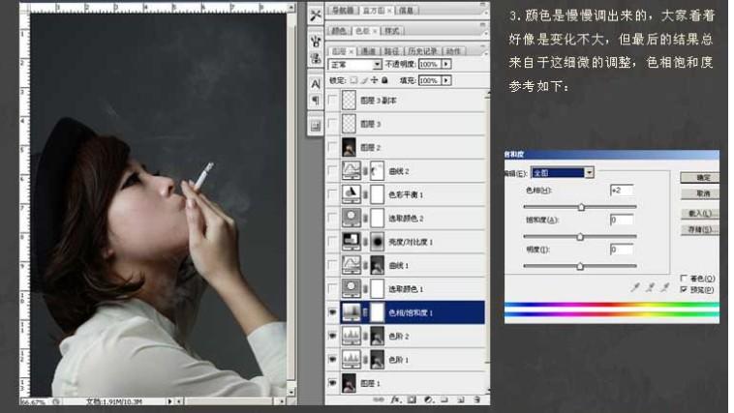The width and height of the screenshot is (734, 413).
Task: Click the new group folder icon
Action: [x=443, y=399]
